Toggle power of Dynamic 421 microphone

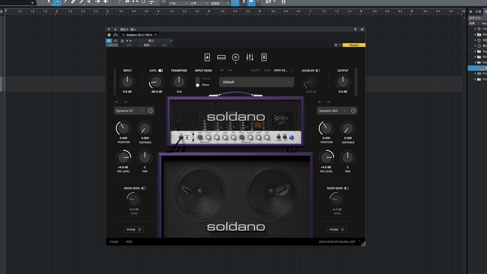(353, 111)
